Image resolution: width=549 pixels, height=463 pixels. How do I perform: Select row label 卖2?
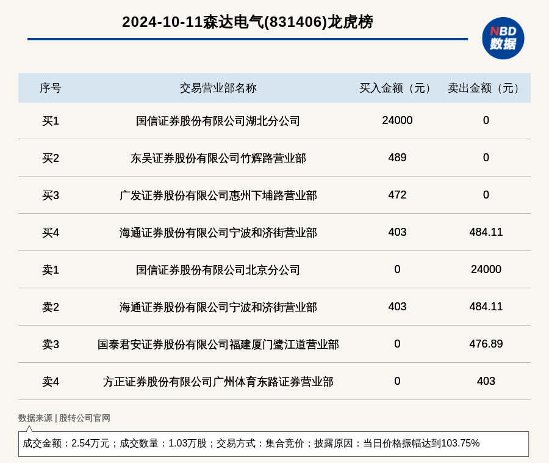click(x=51, y=307)
